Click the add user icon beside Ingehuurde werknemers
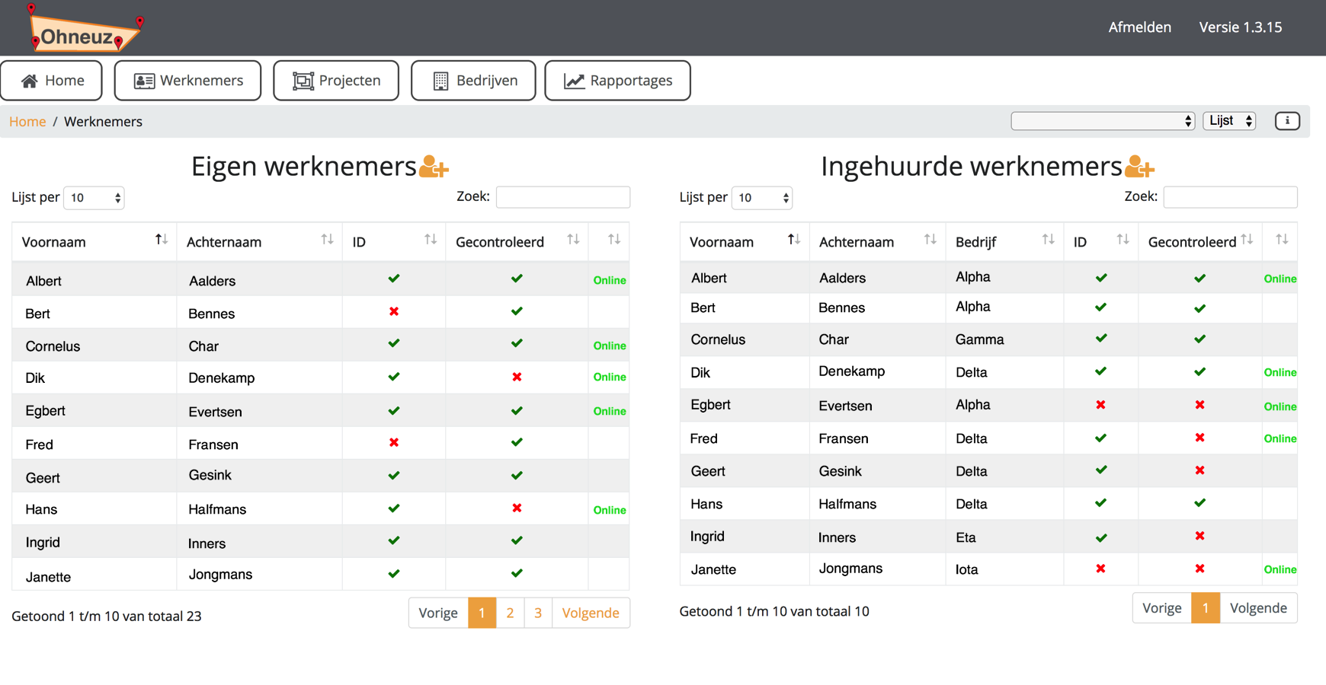 click(x=1139, y=167)
